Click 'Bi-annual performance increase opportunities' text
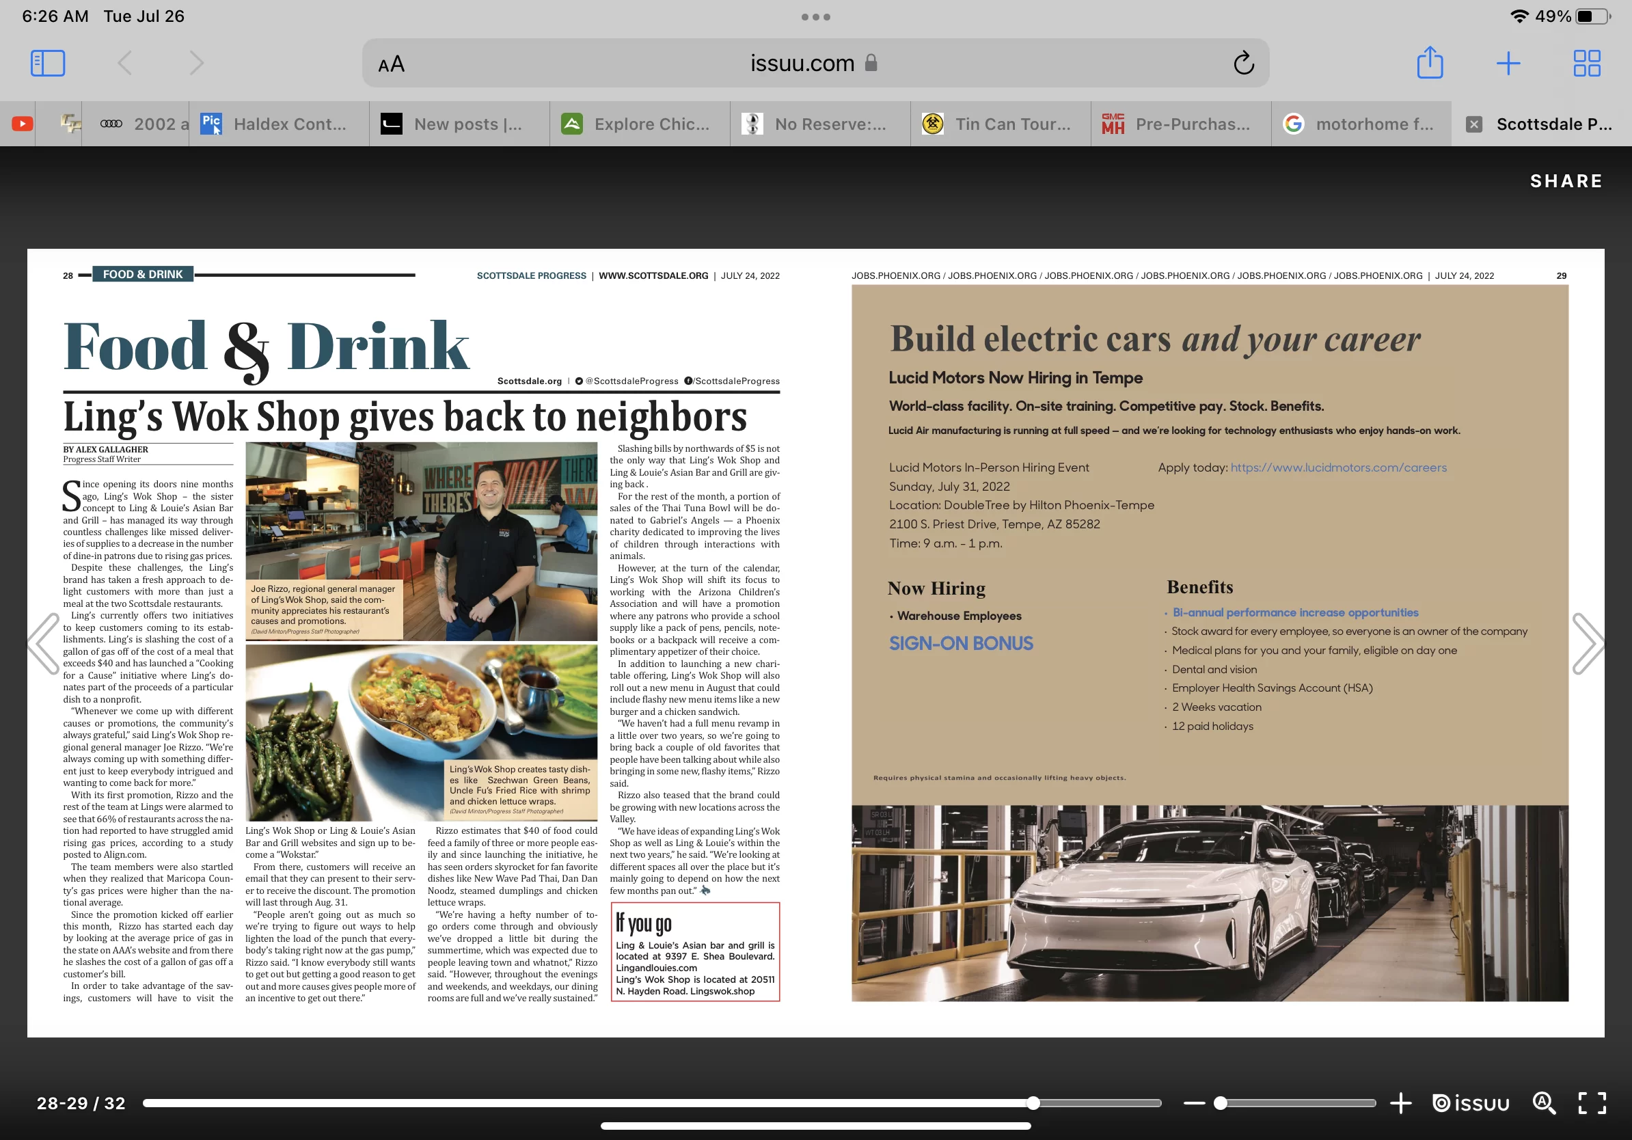Viewport: 1632px width, 1140px height. coord(1295,612)
